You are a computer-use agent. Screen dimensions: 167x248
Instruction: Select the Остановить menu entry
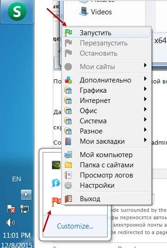click(x=106, y=53)
